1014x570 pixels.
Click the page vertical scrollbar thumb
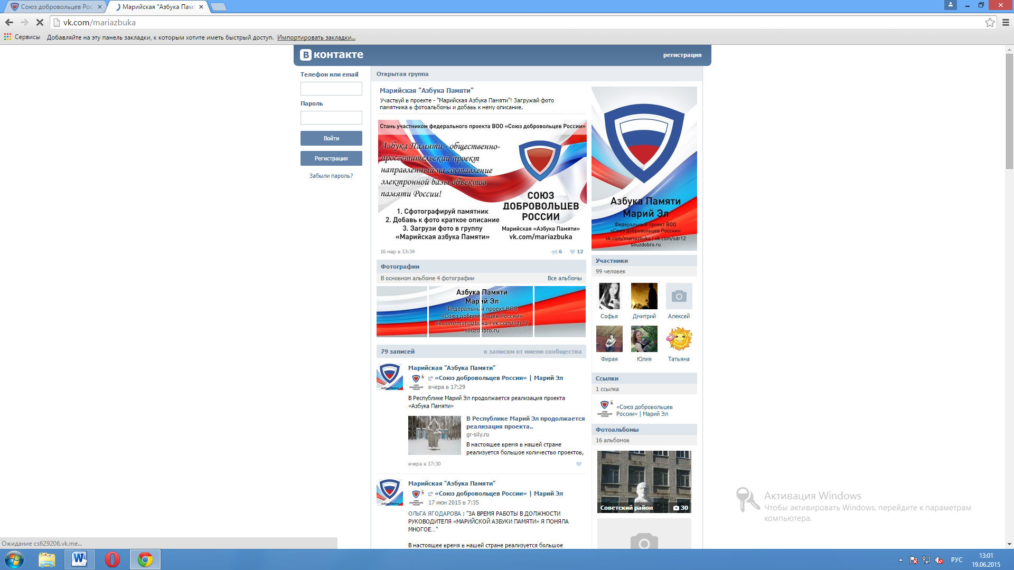[x=1009, y=111]
